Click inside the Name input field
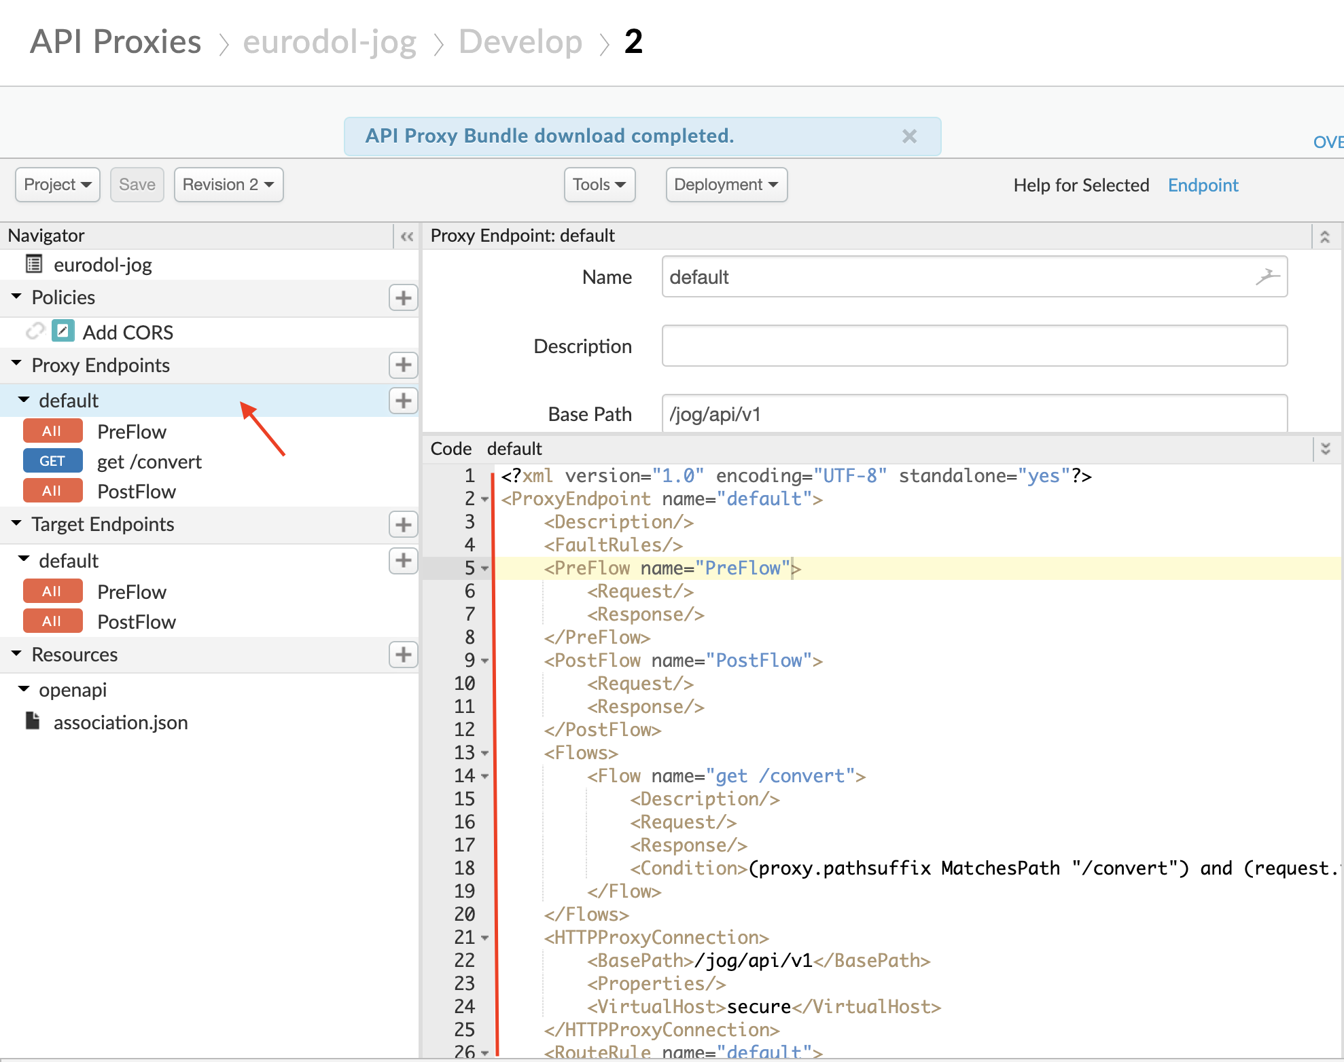This screenshot has width=1344, height=1062. tap(974, 276)
